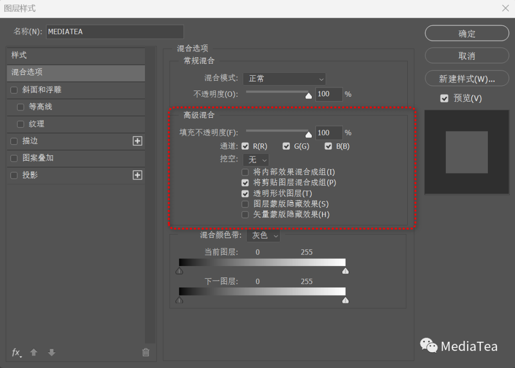Uncheck the 预览(V) preview checkbox
Screen dimensions: 515x368
444,99
